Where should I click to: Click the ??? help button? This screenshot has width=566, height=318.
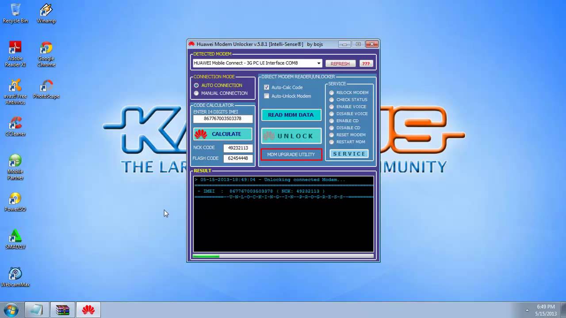[366, 64]
